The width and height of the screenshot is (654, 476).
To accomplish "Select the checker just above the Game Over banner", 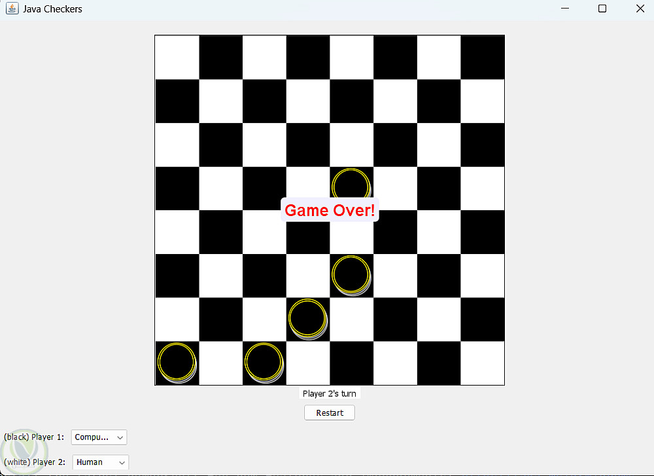I will pos(351,184).
